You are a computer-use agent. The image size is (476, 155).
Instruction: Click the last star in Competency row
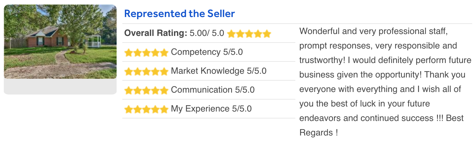tap(164, 53)
